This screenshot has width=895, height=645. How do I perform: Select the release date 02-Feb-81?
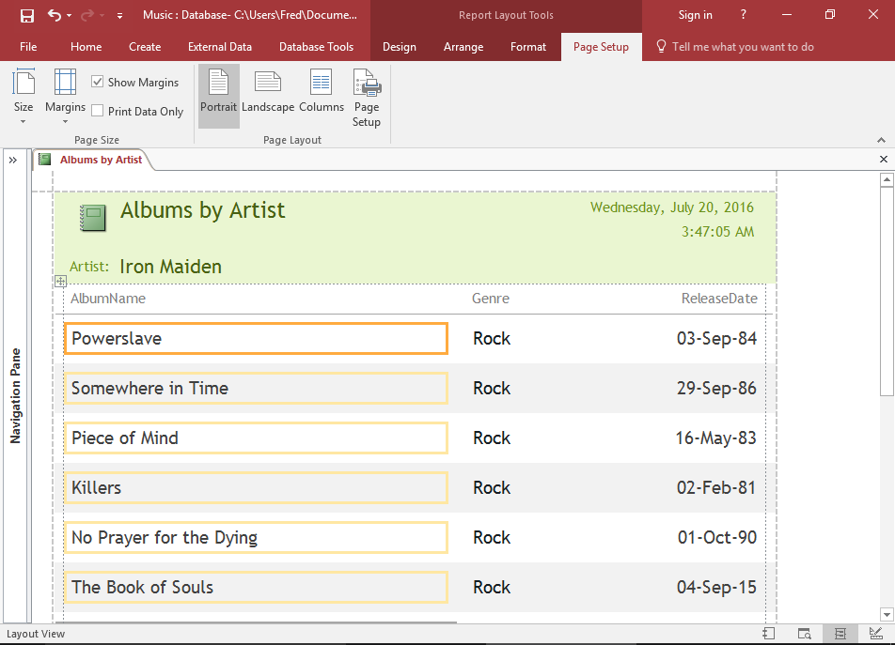tap(715, 487)
